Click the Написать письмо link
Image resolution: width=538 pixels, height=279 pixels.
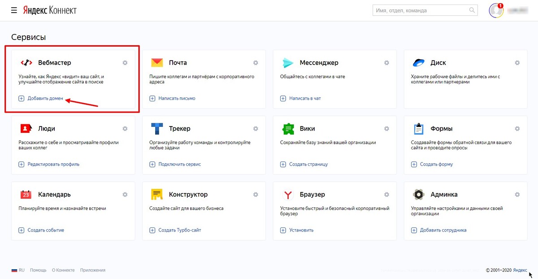tap(177, 98)
